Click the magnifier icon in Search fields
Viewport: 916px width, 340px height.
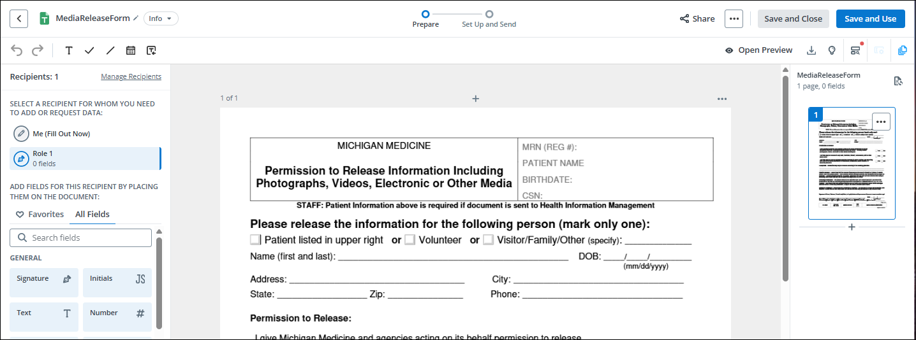22,237
